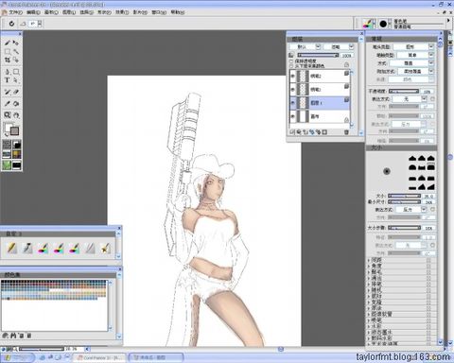454x363 pixels.
Task: Open the Gradient selector in toolbox
Action: [x=17, y=145]
